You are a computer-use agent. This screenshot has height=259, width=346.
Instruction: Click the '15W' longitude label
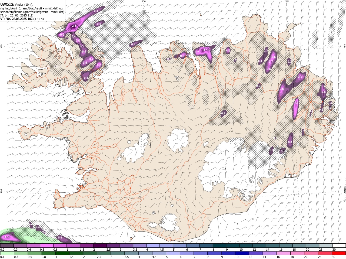coord(286,1)
